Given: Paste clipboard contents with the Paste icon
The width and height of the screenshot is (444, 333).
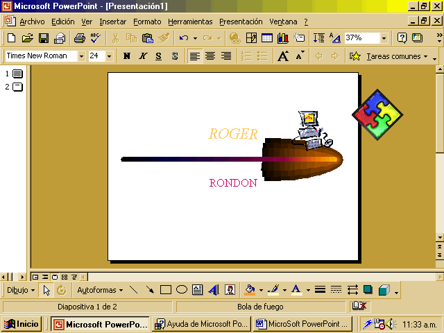Looking at the screenshot, I should point(148,38).
